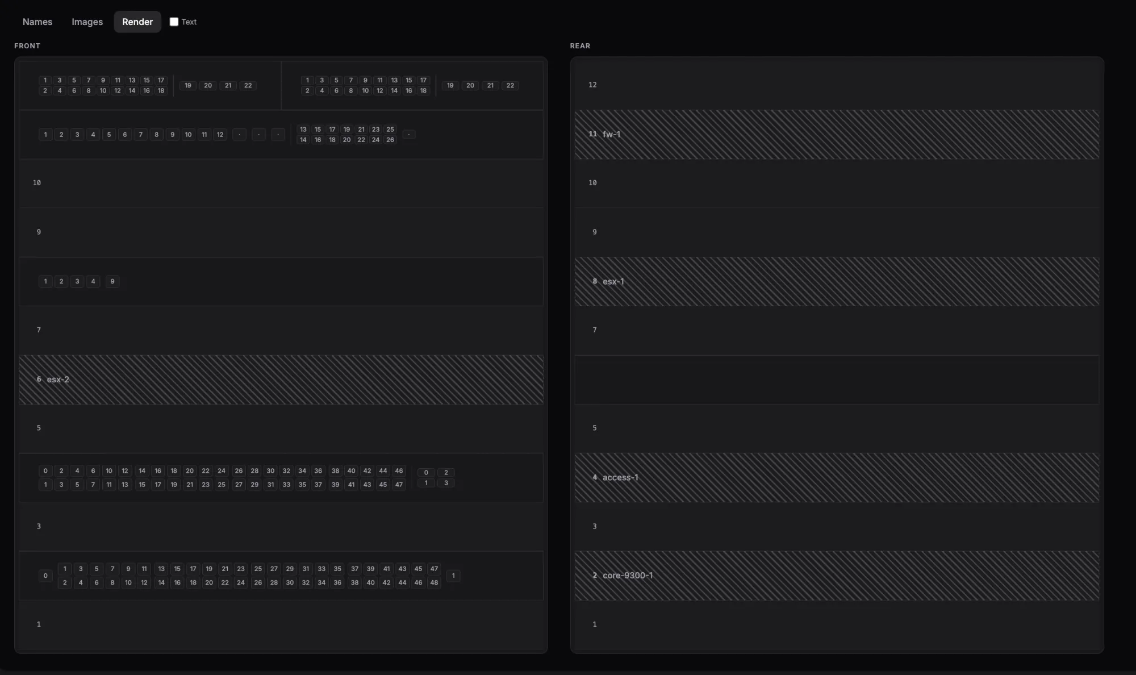Click empty rear rack slot 12
This screenshot has width=1136, height=675.
pyautogui.click(x=837, y=85)
